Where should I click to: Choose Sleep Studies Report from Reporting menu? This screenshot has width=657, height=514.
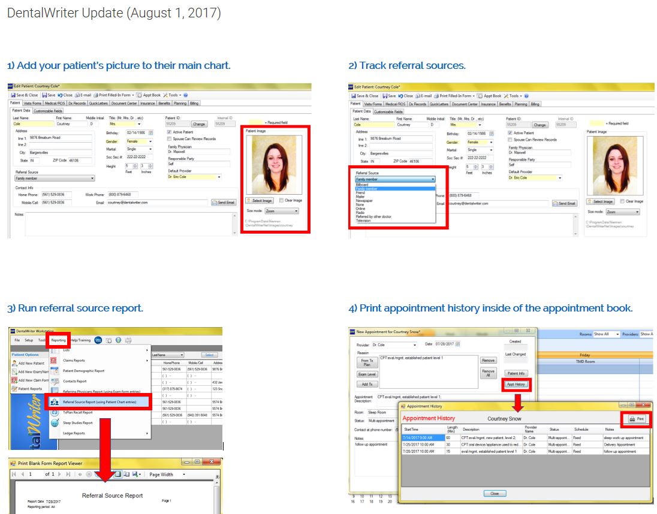point(77,423)
